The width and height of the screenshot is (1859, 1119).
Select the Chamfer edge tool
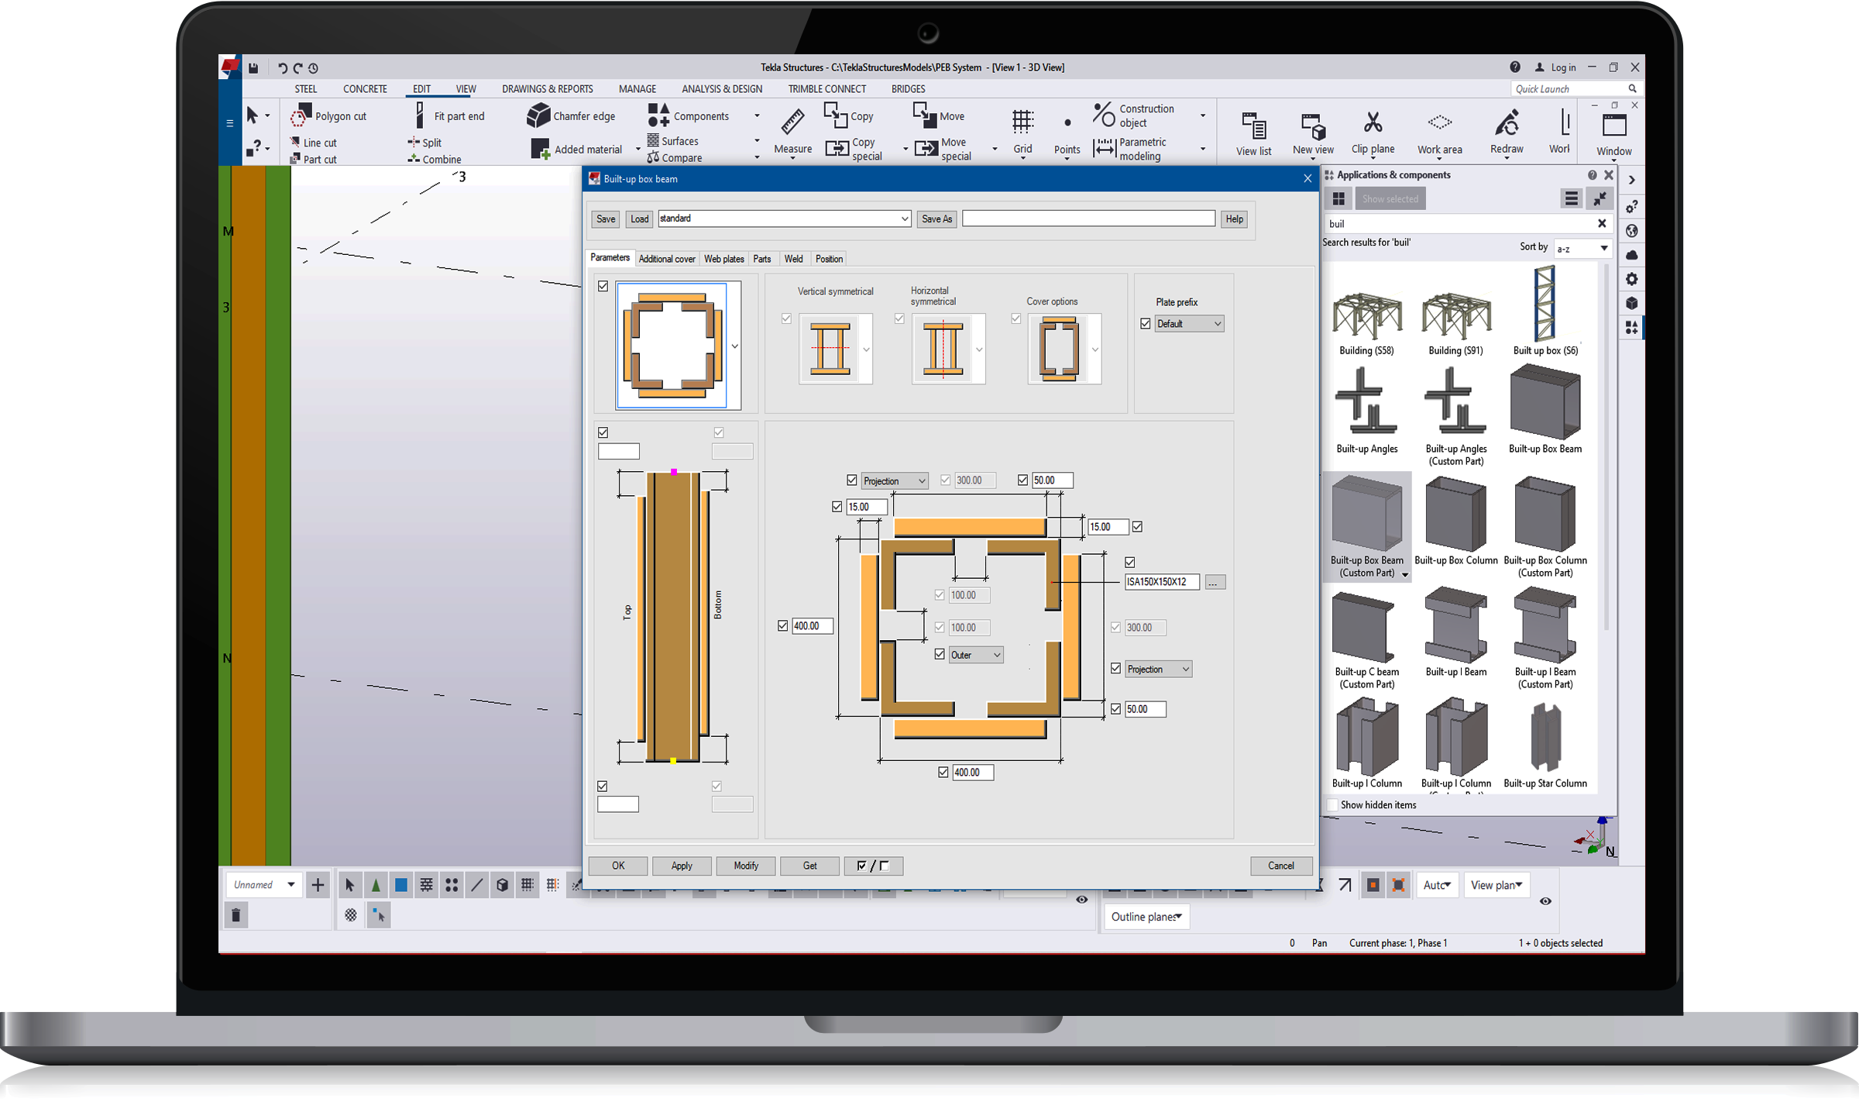(x=572, y=116)
